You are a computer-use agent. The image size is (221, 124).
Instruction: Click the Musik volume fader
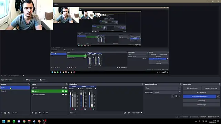[81, 94]
